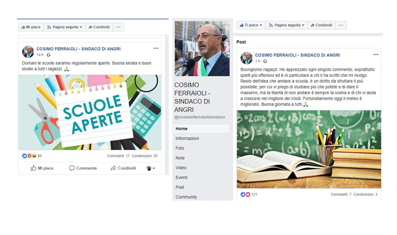Click the Commenta speech bubble button

(x=83, y=168)
